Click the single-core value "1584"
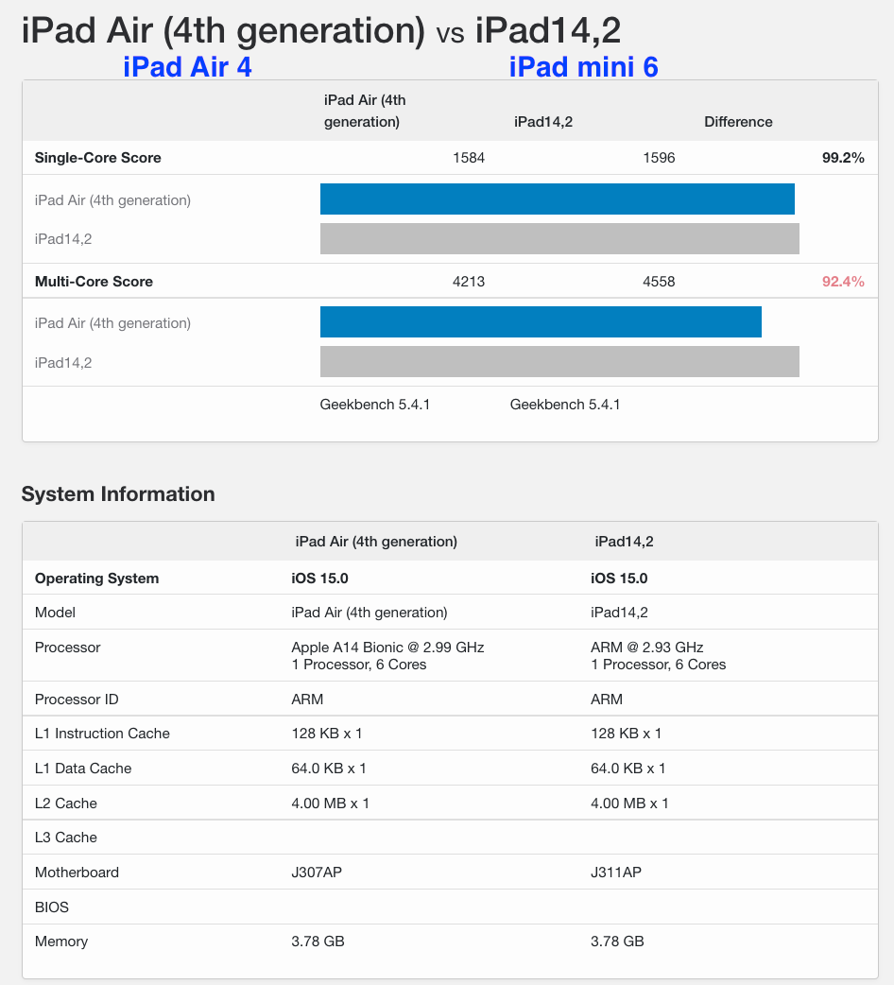The height and width of the screenshot is (985, 894). pyautogui.click(x=469, y=158)
